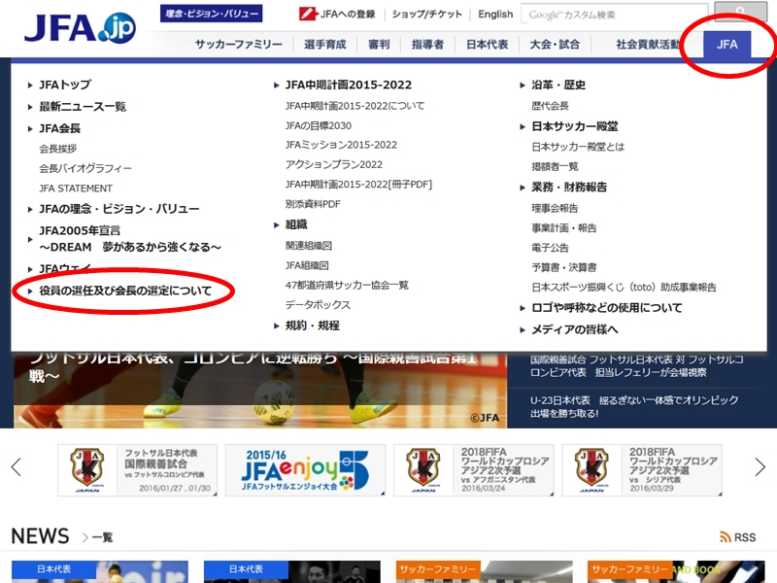Go to 最新ニュース一覧
The image size is (777, 583).
pyautogui.click(x=83, y=107)
